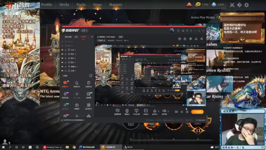Toggle preview eye icon in bottom toolbar
The width and height of the screenshot is (266, 150).
(182, 112)
